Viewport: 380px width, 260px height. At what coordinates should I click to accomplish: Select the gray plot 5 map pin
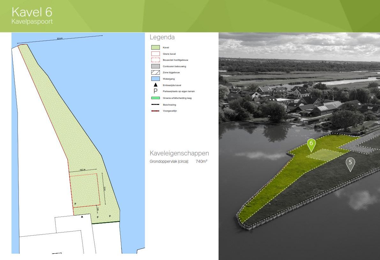point(350,163)
